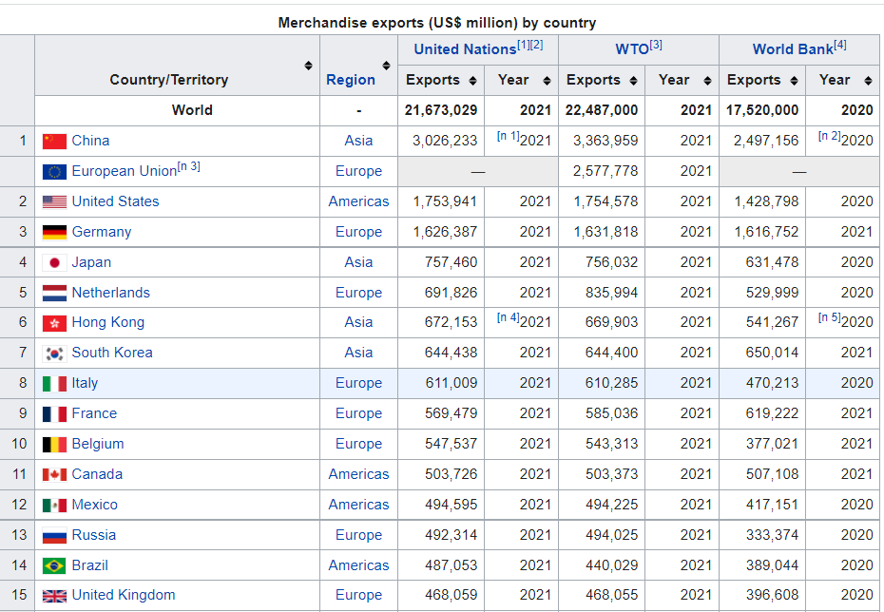This screenshot has height=612, width=884.
Task: Open reference 3 next to WTO
Action: 656,46
